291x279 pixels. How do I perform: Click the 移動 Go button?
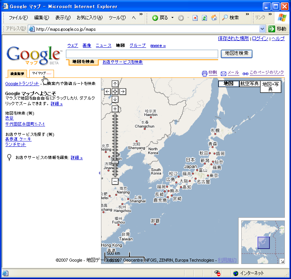tap(277, 29)
